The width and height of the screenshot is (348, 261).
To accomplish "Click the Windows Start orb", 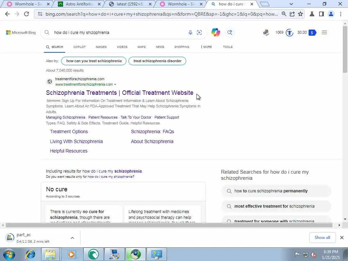I will (x=9, y=254).
